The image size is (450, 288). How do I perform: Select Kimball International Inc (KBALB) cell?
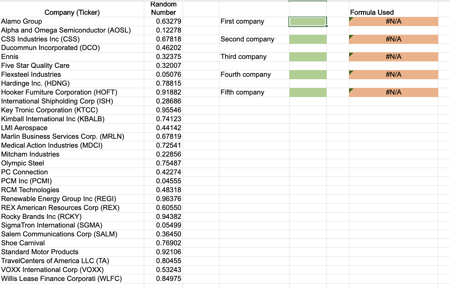coord(72,119)
